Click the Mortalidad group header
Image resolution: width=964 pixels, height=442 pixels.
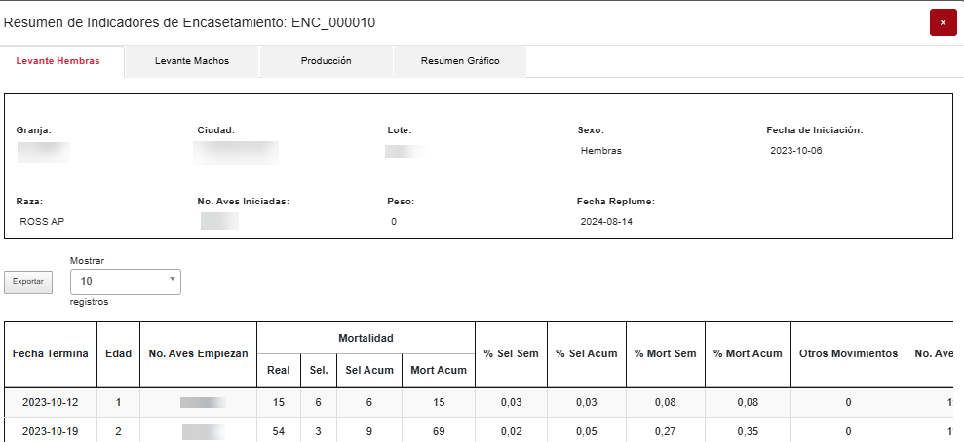point(366,338)
